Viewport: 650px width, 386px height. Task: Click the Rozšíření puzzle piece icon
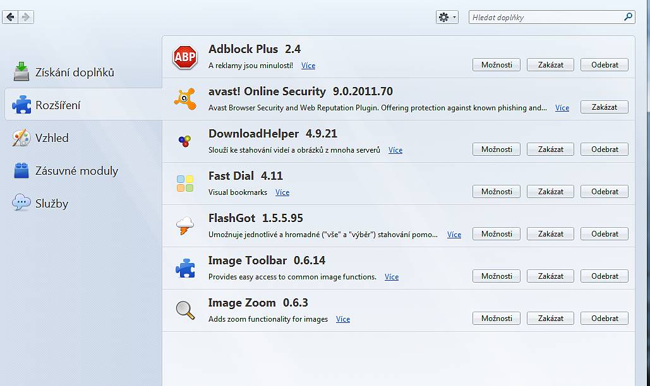coord(21,105)
